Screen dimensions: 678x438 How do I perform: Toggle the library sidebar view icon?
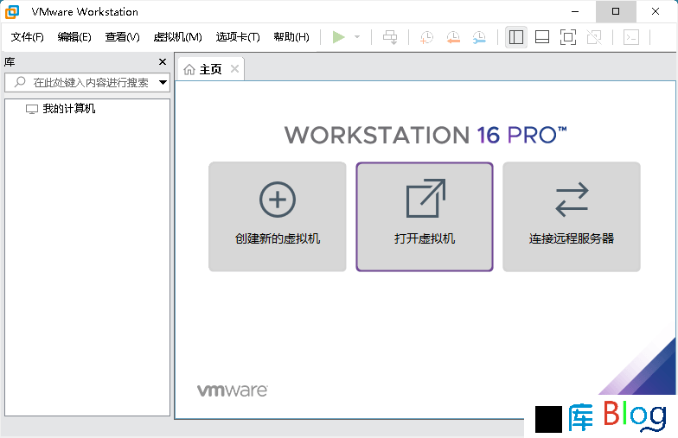point(515,37)
